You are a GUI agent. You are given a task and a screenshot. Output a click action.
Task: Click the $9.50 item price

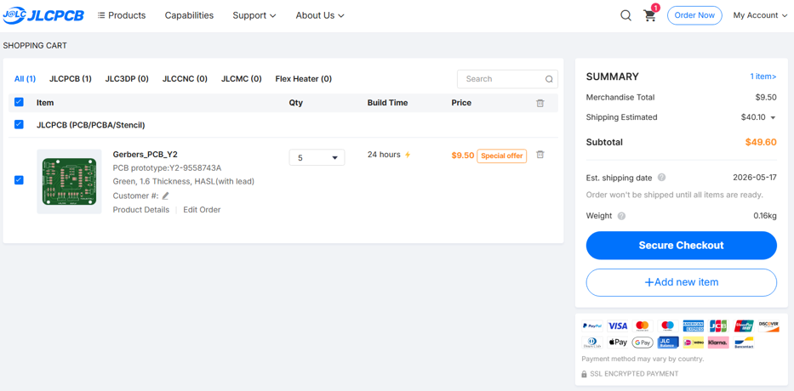tap(463, 156)
